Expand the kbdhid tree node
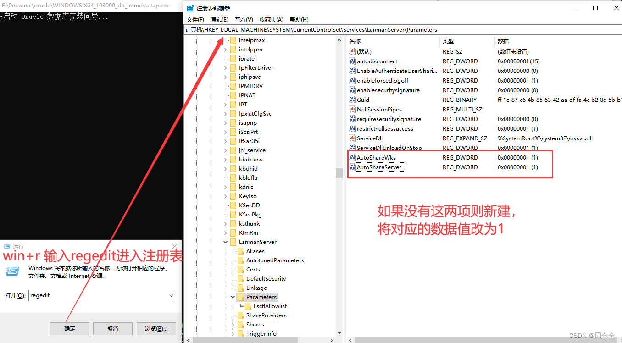Image resolution: width=622 pixels, height=343 pixels. tap(225, 169)
